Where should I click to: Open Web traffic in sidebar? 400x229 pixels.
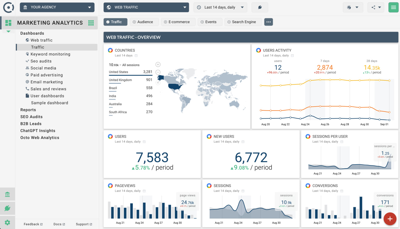point(42,40)
